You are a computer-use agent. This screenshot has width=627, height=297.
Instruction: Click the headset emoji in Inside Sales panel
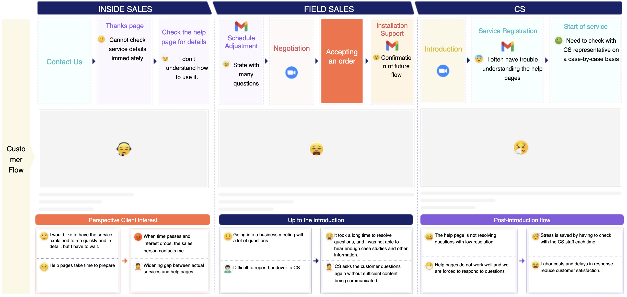tap(124, 149)
